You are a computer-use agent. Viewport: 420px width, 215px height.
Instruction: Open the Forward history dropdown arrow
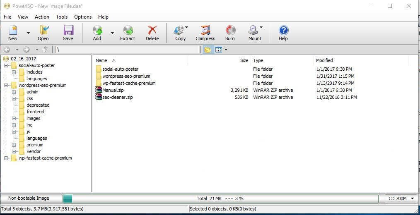(x=37, y=50)
